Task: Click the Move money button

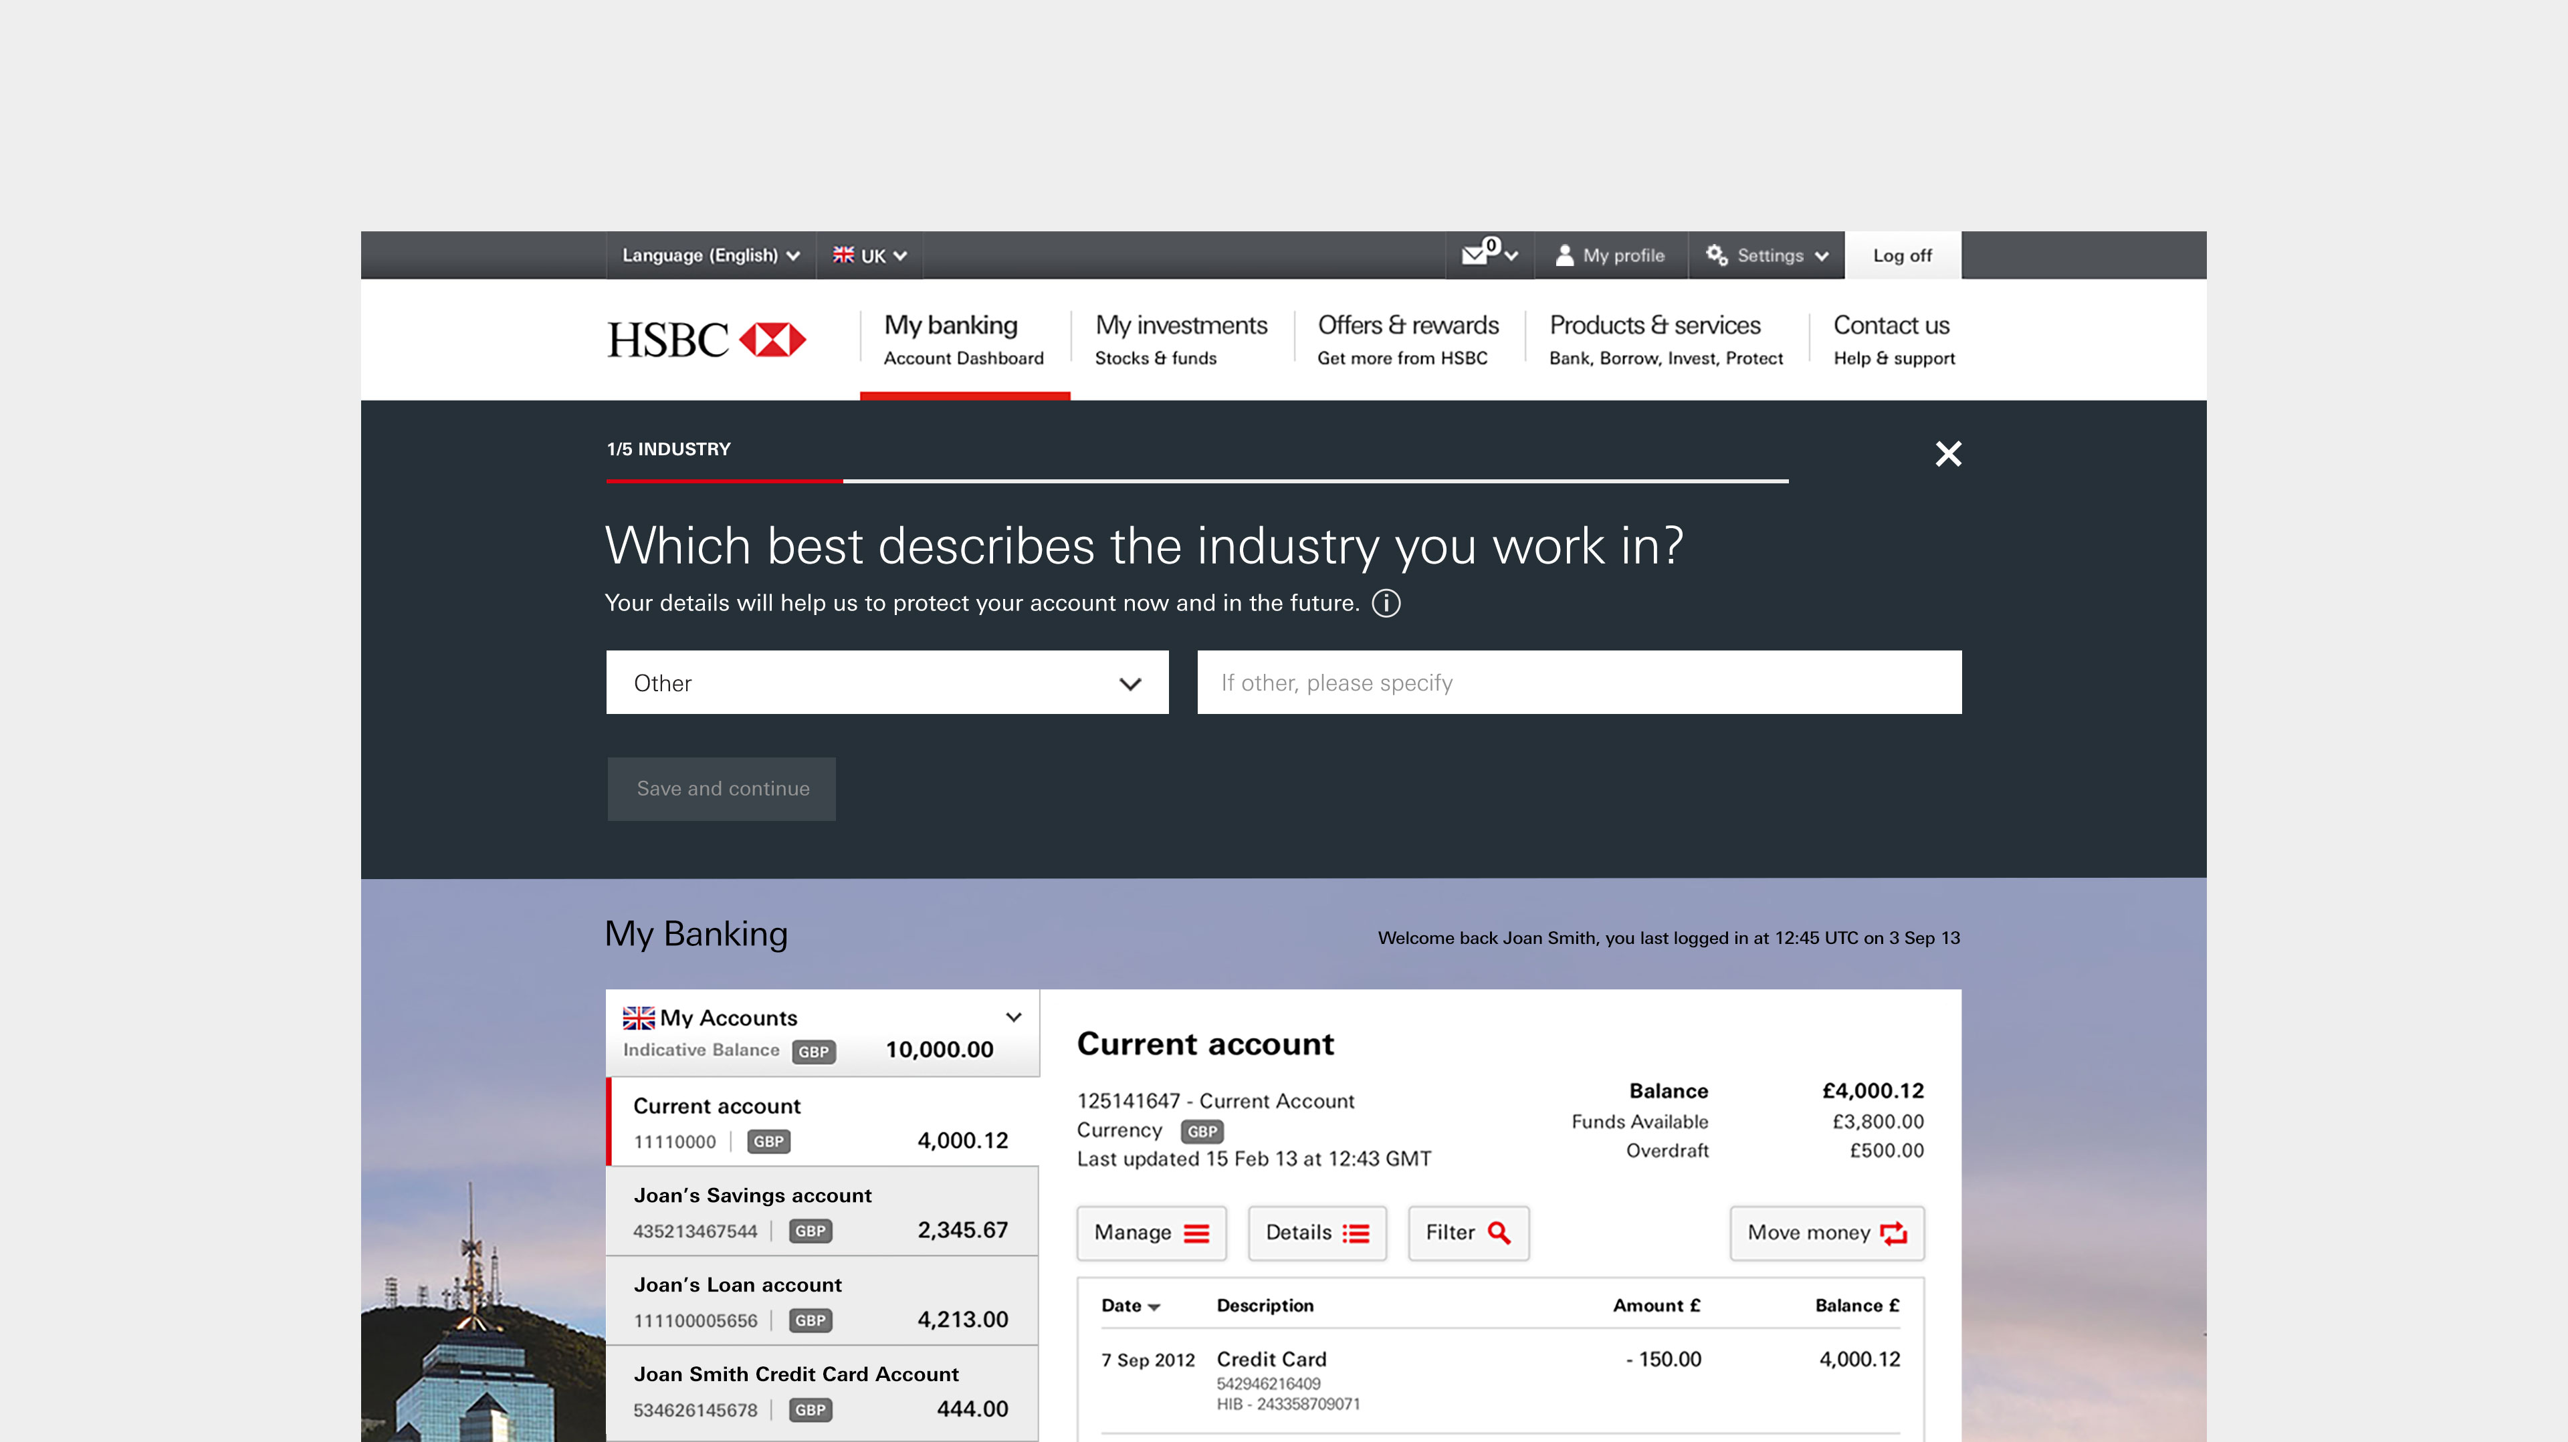Action: (1827, 1233)
